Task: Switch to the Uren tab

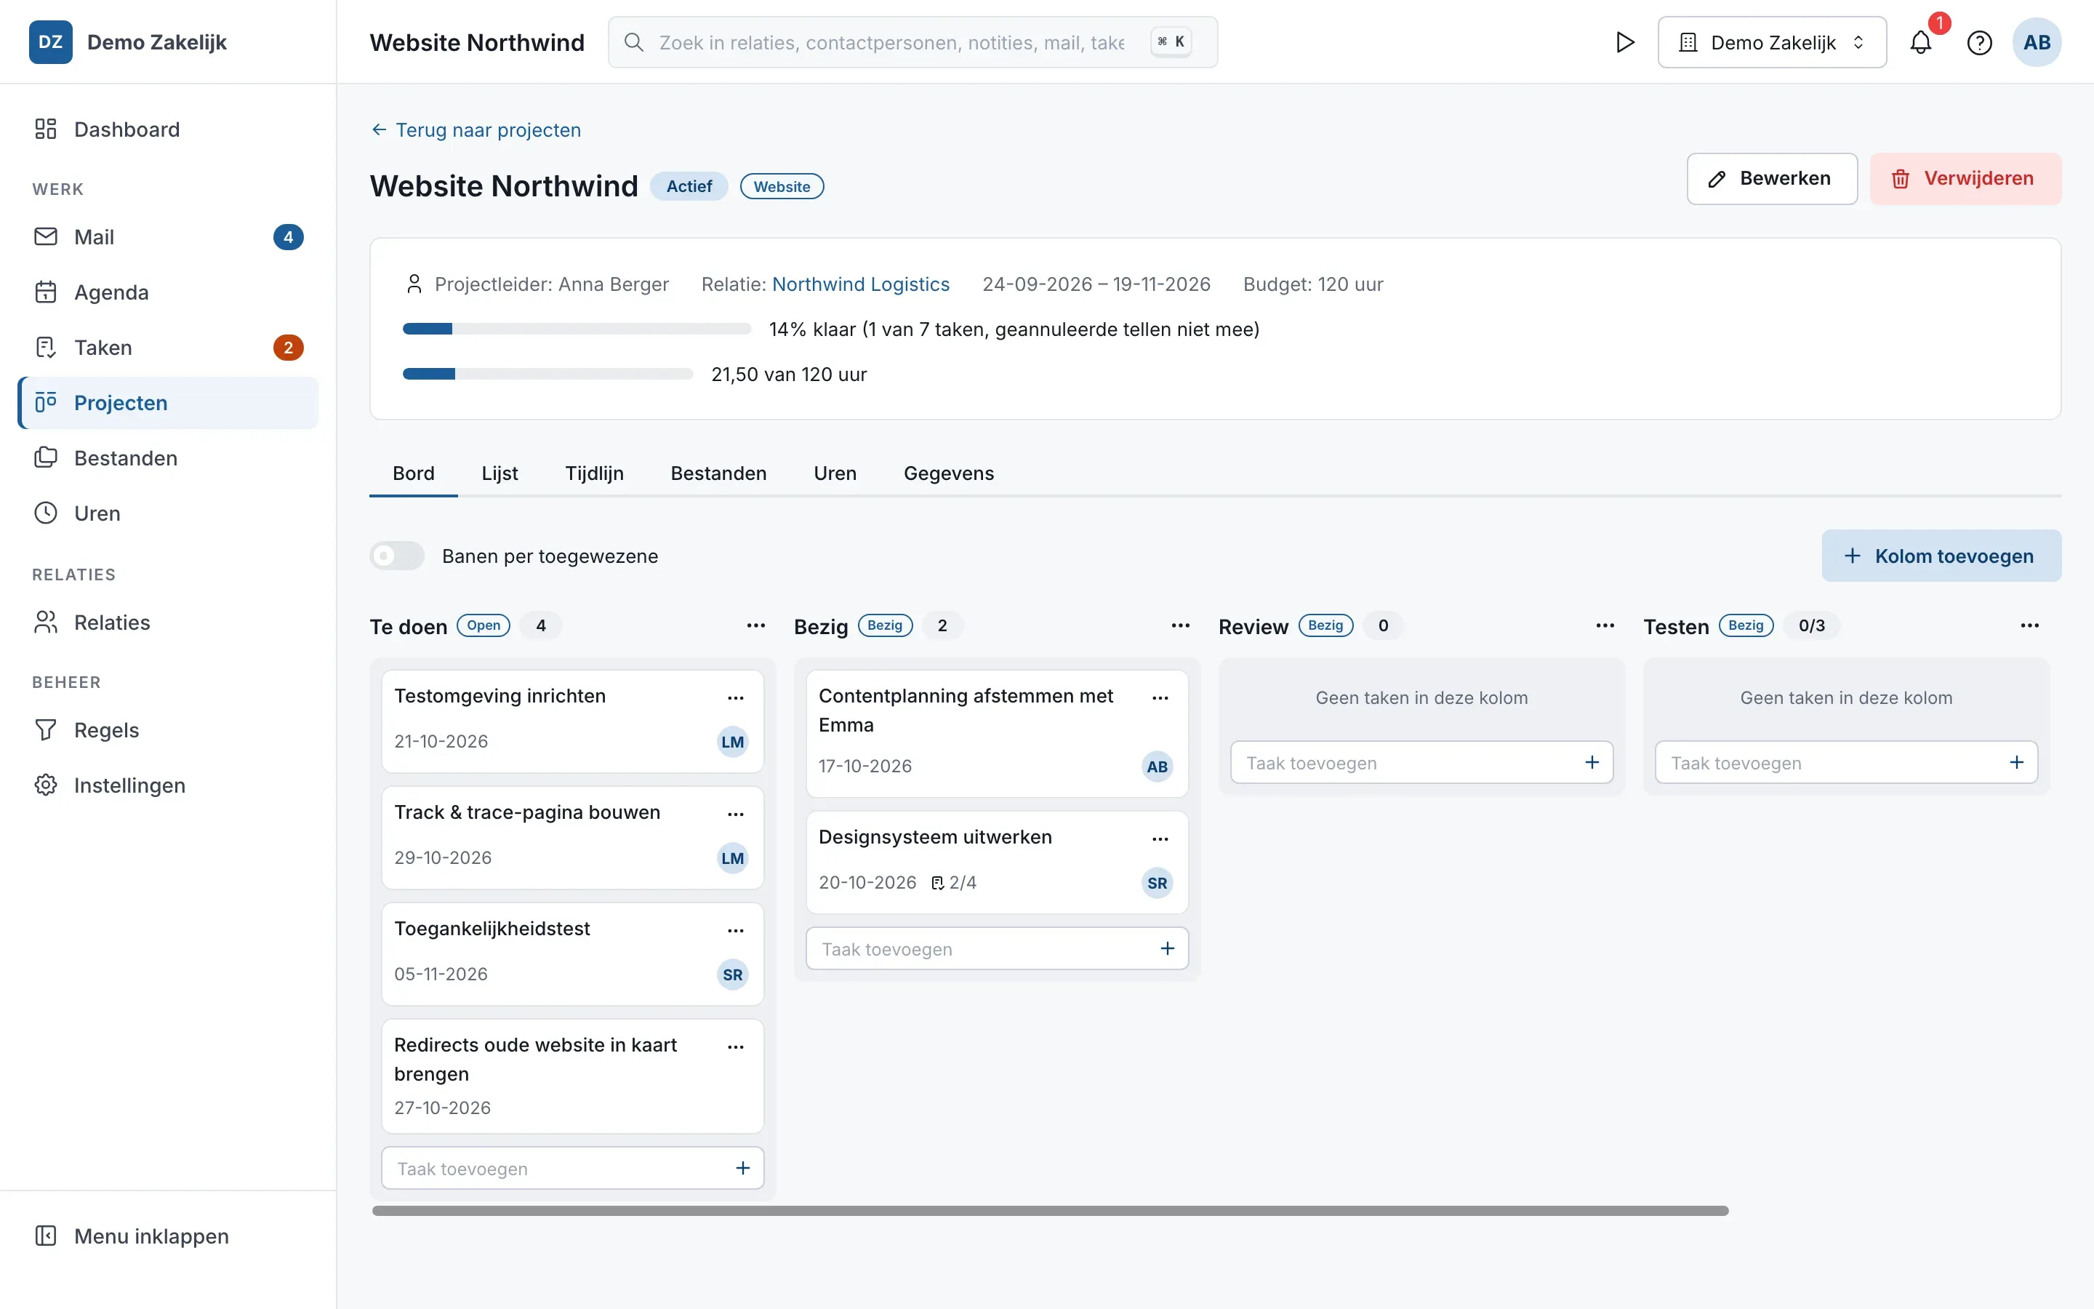Action: coord(835,473)
